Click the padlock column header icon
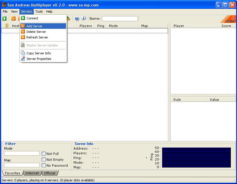The image size is (237, 184). coord(7,26)
